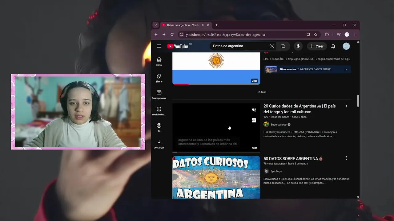The image size is (394, 221).
Task: Click the 10 momentos chapter thumbnail
Action: tap(271, 69)
